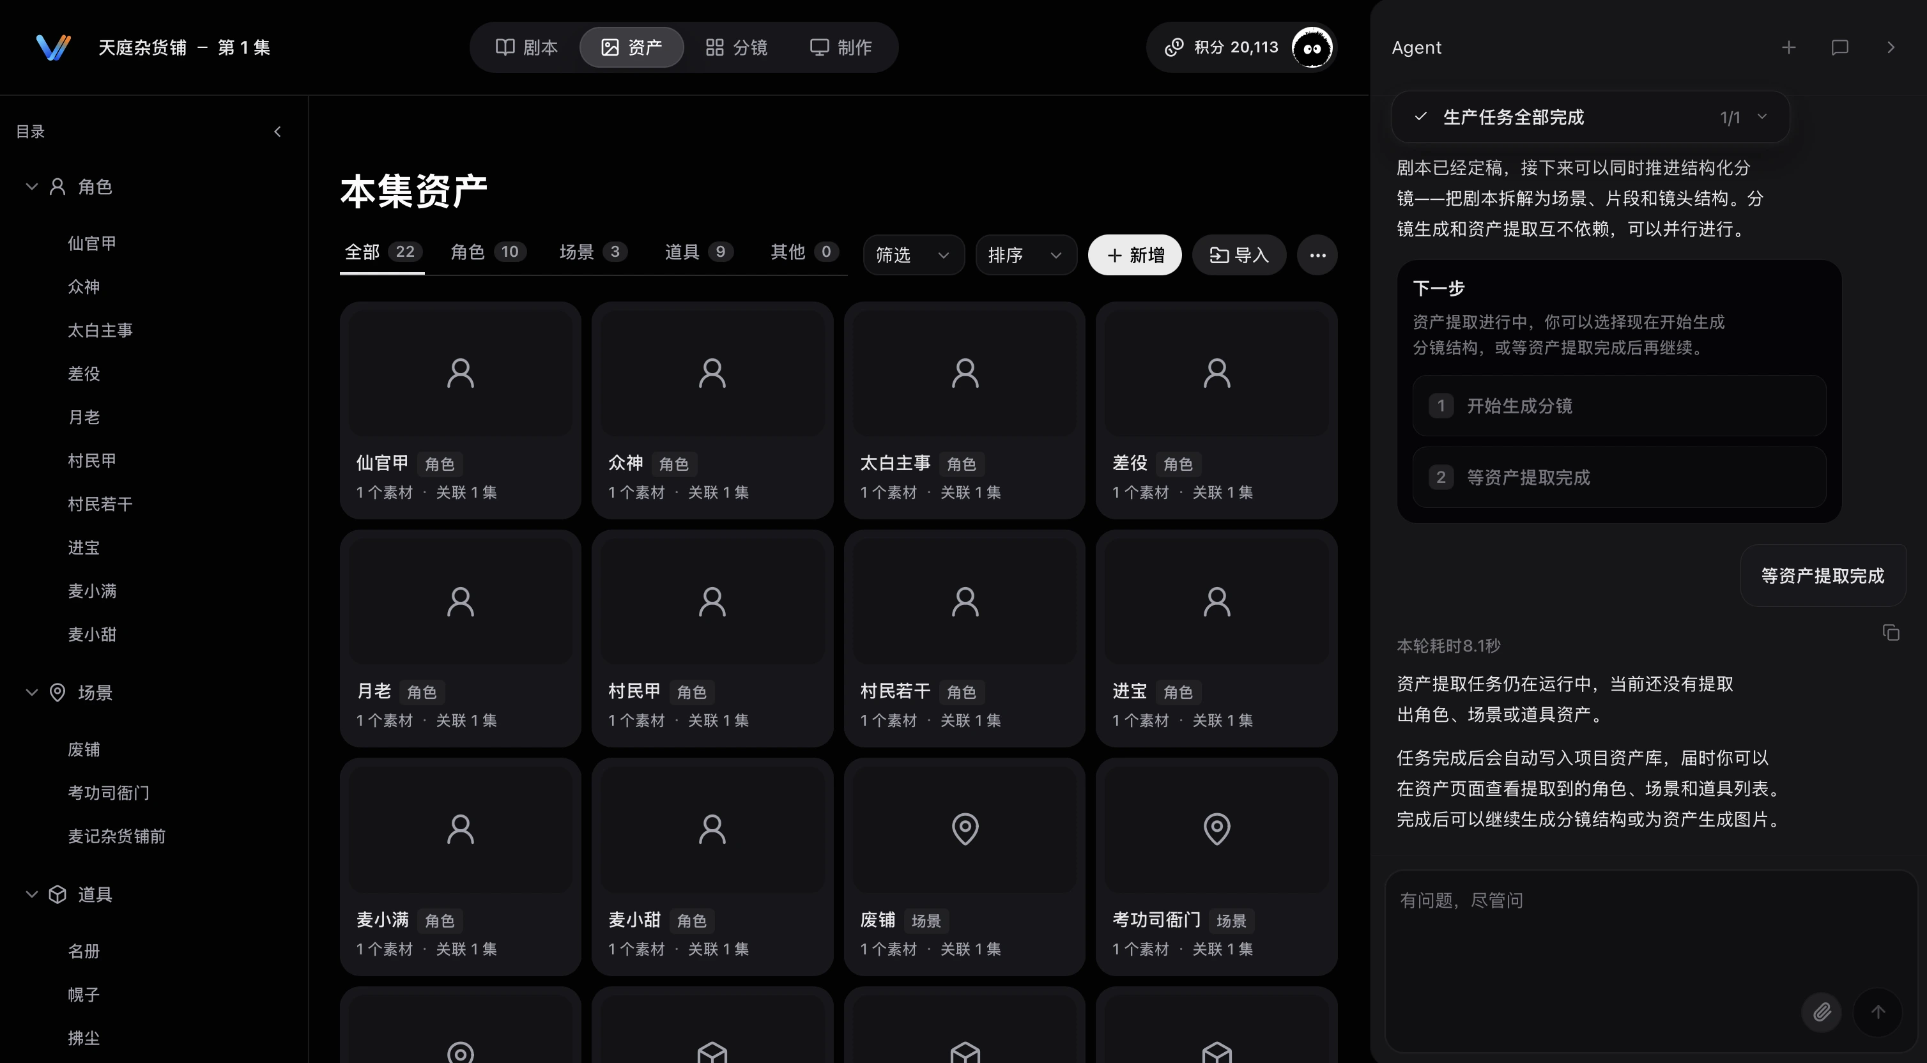Image resolution: width=1927 pixels, height=1063 pixels.
Task: Click the person icon on 仙官甲 card
Action: point(460,372)
